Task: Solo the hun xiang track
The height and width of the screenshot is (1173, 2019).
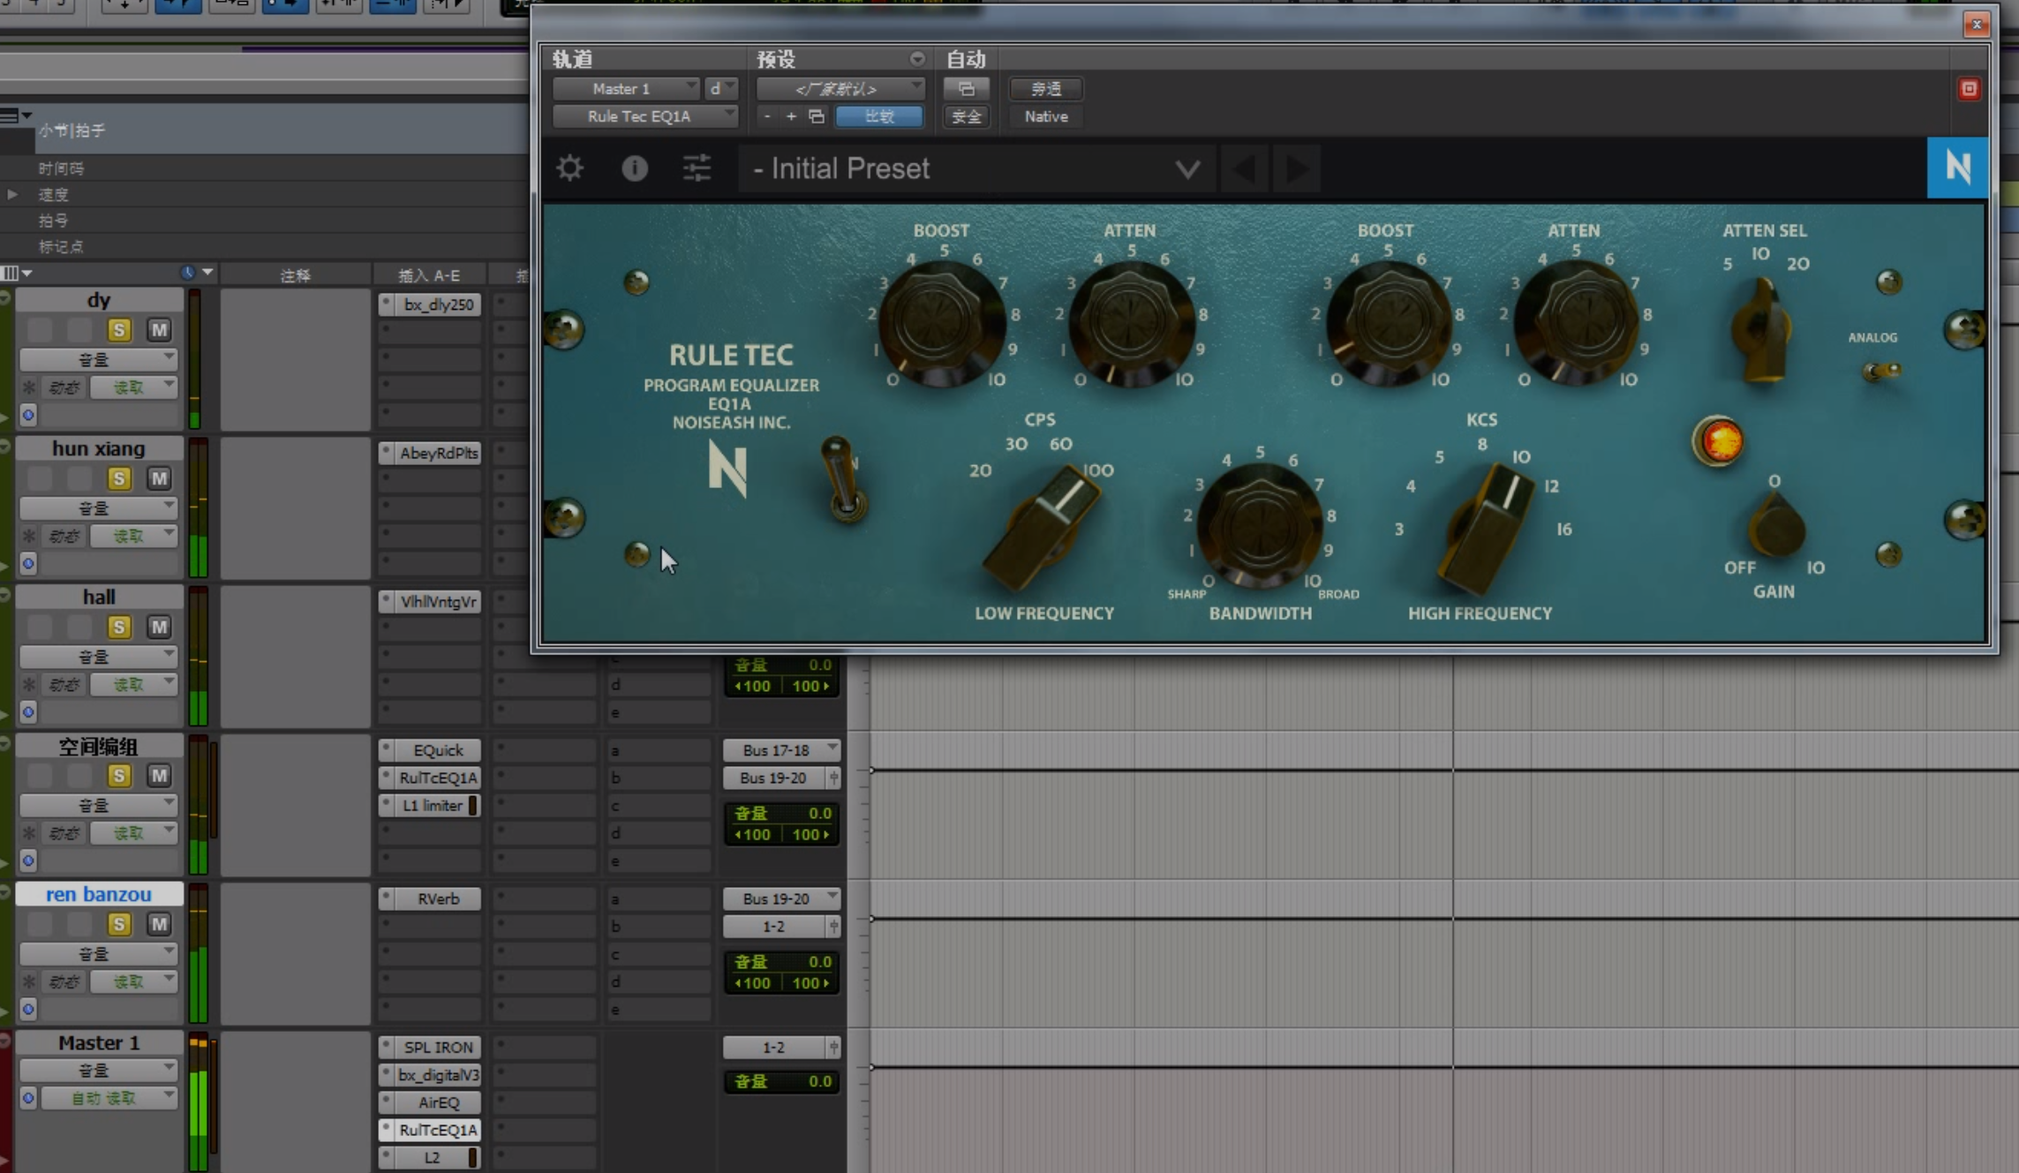Action: [x=118, y=478]
